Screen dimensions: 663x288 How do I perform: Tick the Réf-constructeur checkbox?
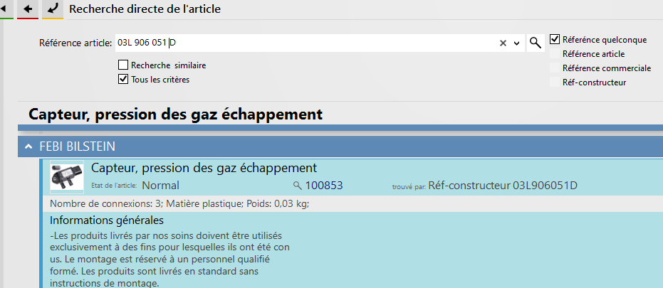(554, 82)
